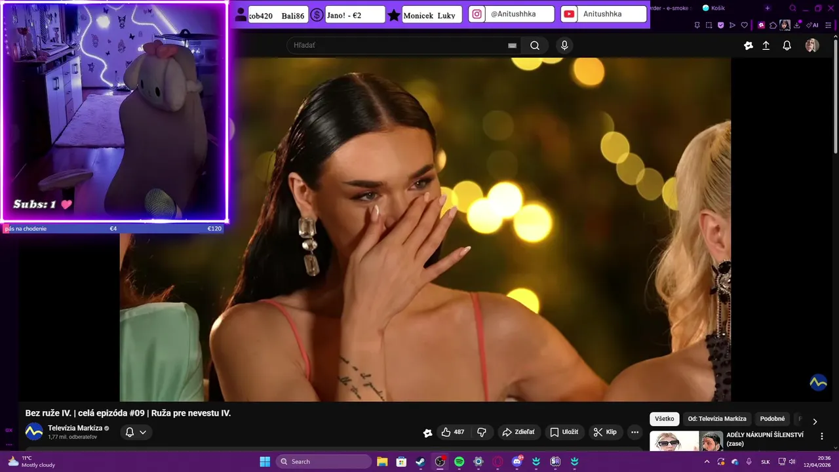Open ADÉLY NÁKUPNÍ ŠÍLENSTVÍ video title
Image resolution: width=839 pixels, height=472 pixels.
point(764,439)
